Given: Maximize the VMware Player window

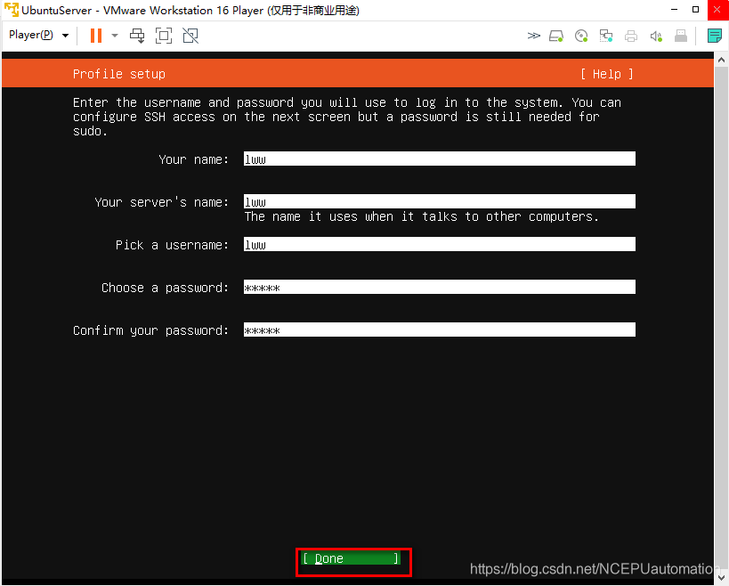Looking at the screenshot, I should (695, 10).
